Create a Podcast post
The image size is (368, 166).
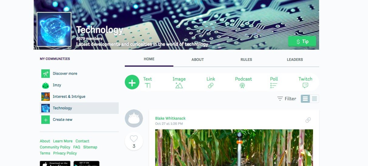244,82
